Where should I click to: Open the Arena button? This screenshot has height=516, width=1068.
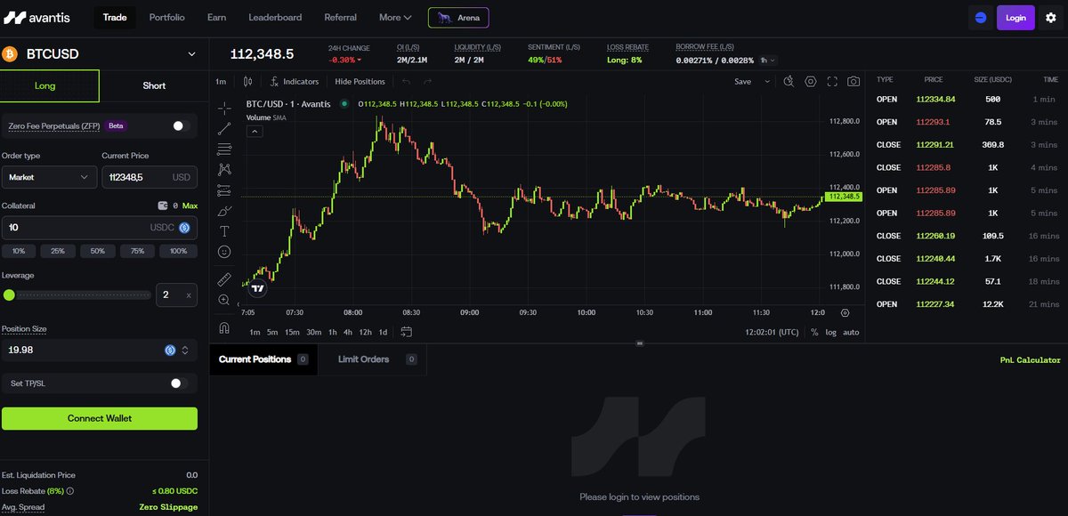(458, 18)
